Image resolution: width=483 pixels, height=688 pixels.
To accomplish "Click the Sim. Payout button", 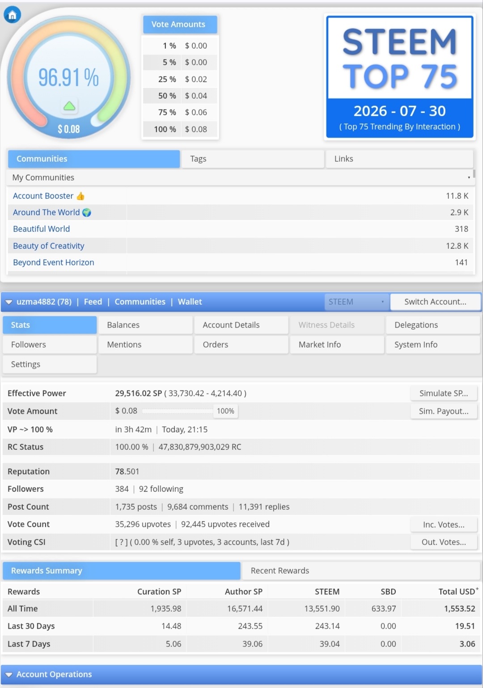I will [x=444, y=411].
